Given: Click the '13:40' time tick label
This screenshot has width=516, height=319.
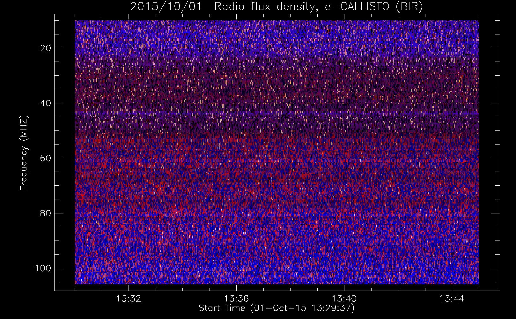Looking at the screenshot, I should 344,299.
